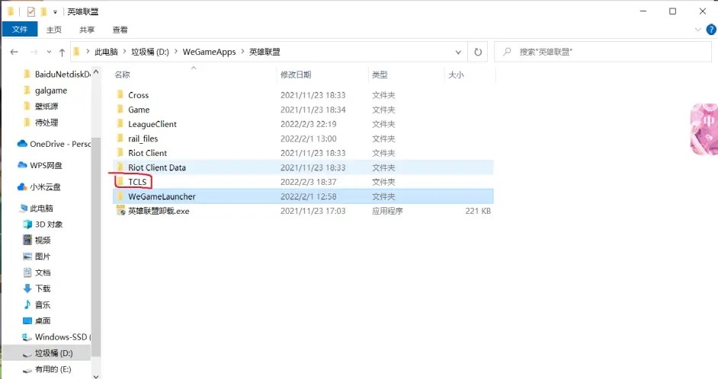
Task: Select the rail_files folder icon
Action: pyautogui.click(x=120, y=138)
